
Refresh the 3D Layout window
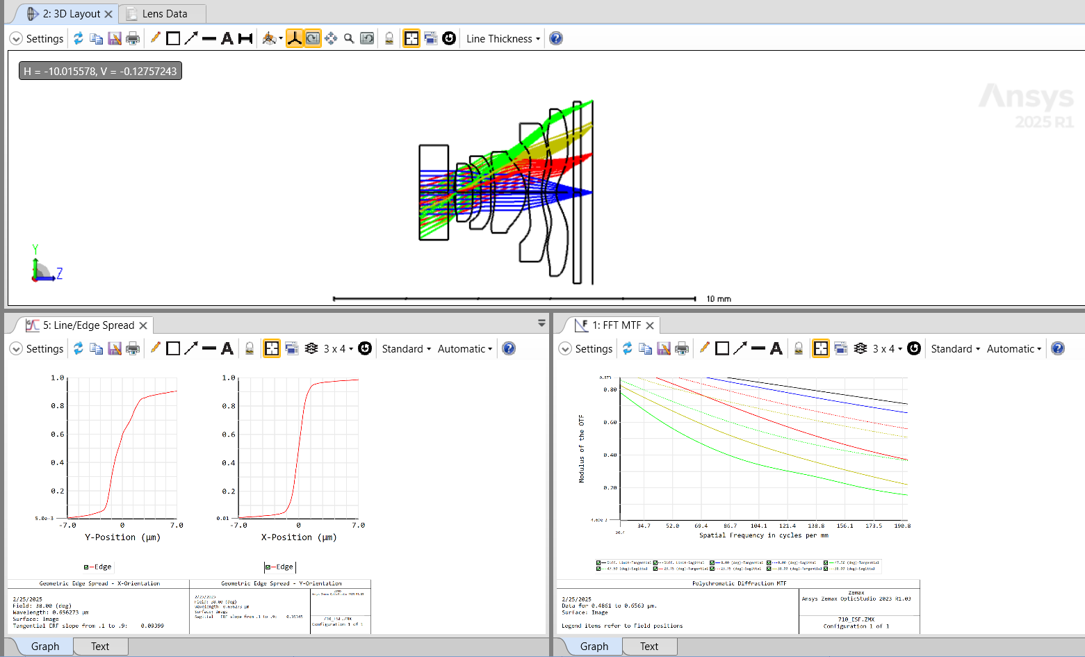(79, 38)
